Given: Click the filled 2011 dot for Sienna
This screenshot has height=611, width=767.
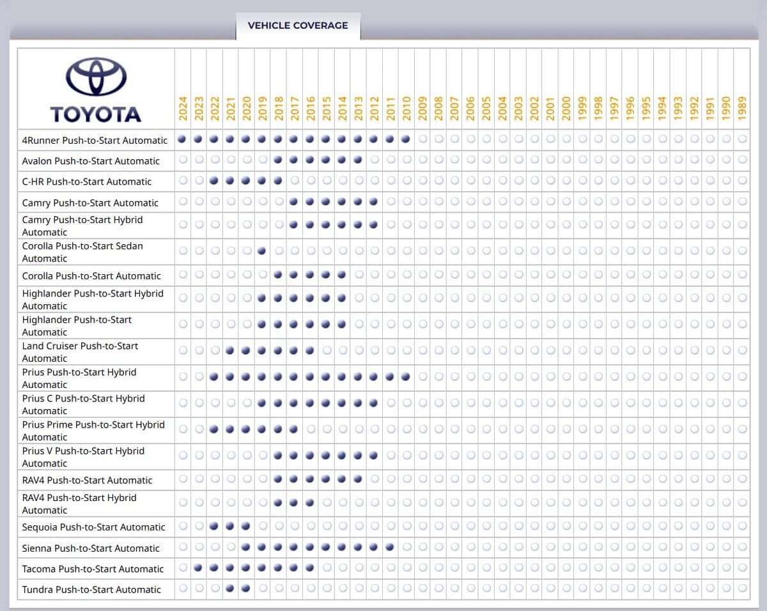Looking at the screenshot, I should [390, 547].
